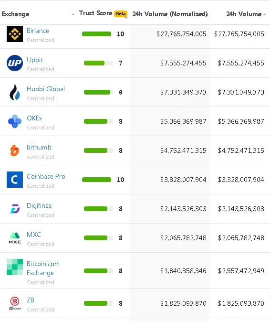Select normalized volume $7,555,274,455 for Upbit
The image size is (270, 321).
click(183, 63)
